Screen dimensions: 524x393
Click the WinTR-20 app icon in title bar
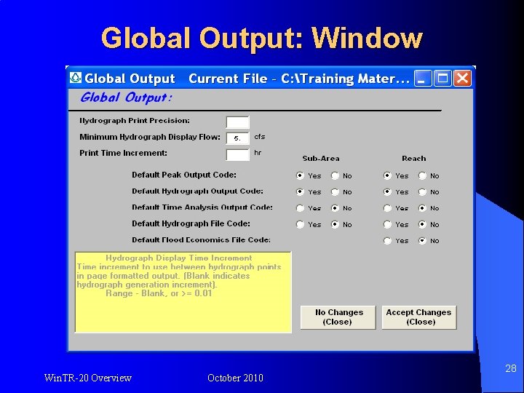[76, 78]
